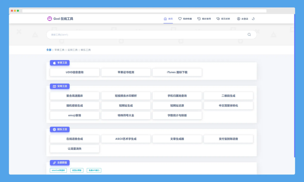304x182 pixels.
Task: Click the link icon in 友情链接 header
Action: tap(55, 163)
